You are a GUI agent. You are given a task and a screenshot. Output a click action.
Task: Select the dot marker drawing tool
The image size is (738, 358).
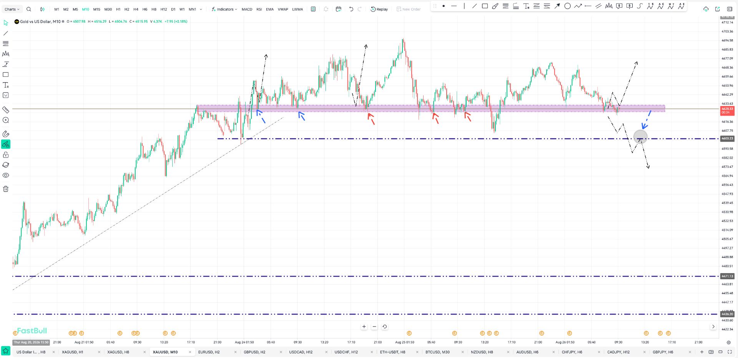444,6
